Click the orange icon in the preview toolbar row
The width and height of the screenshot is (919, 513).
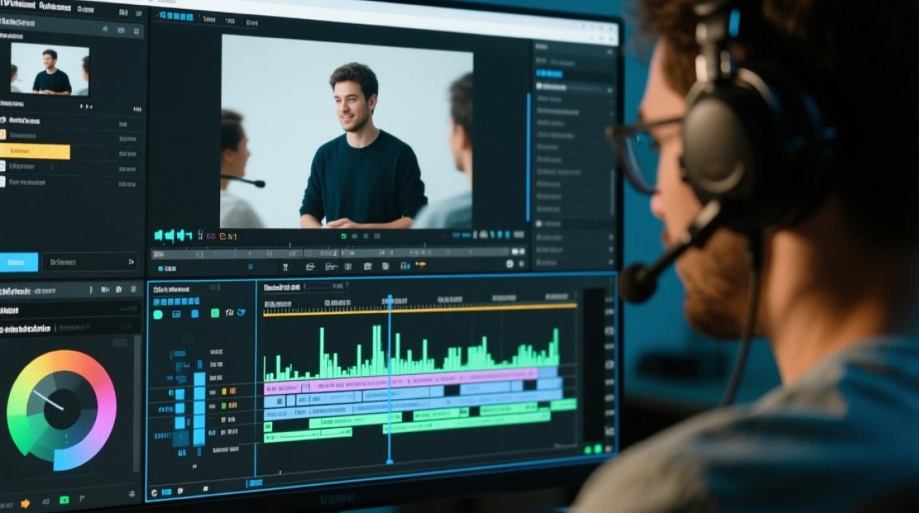click(421, 263)
